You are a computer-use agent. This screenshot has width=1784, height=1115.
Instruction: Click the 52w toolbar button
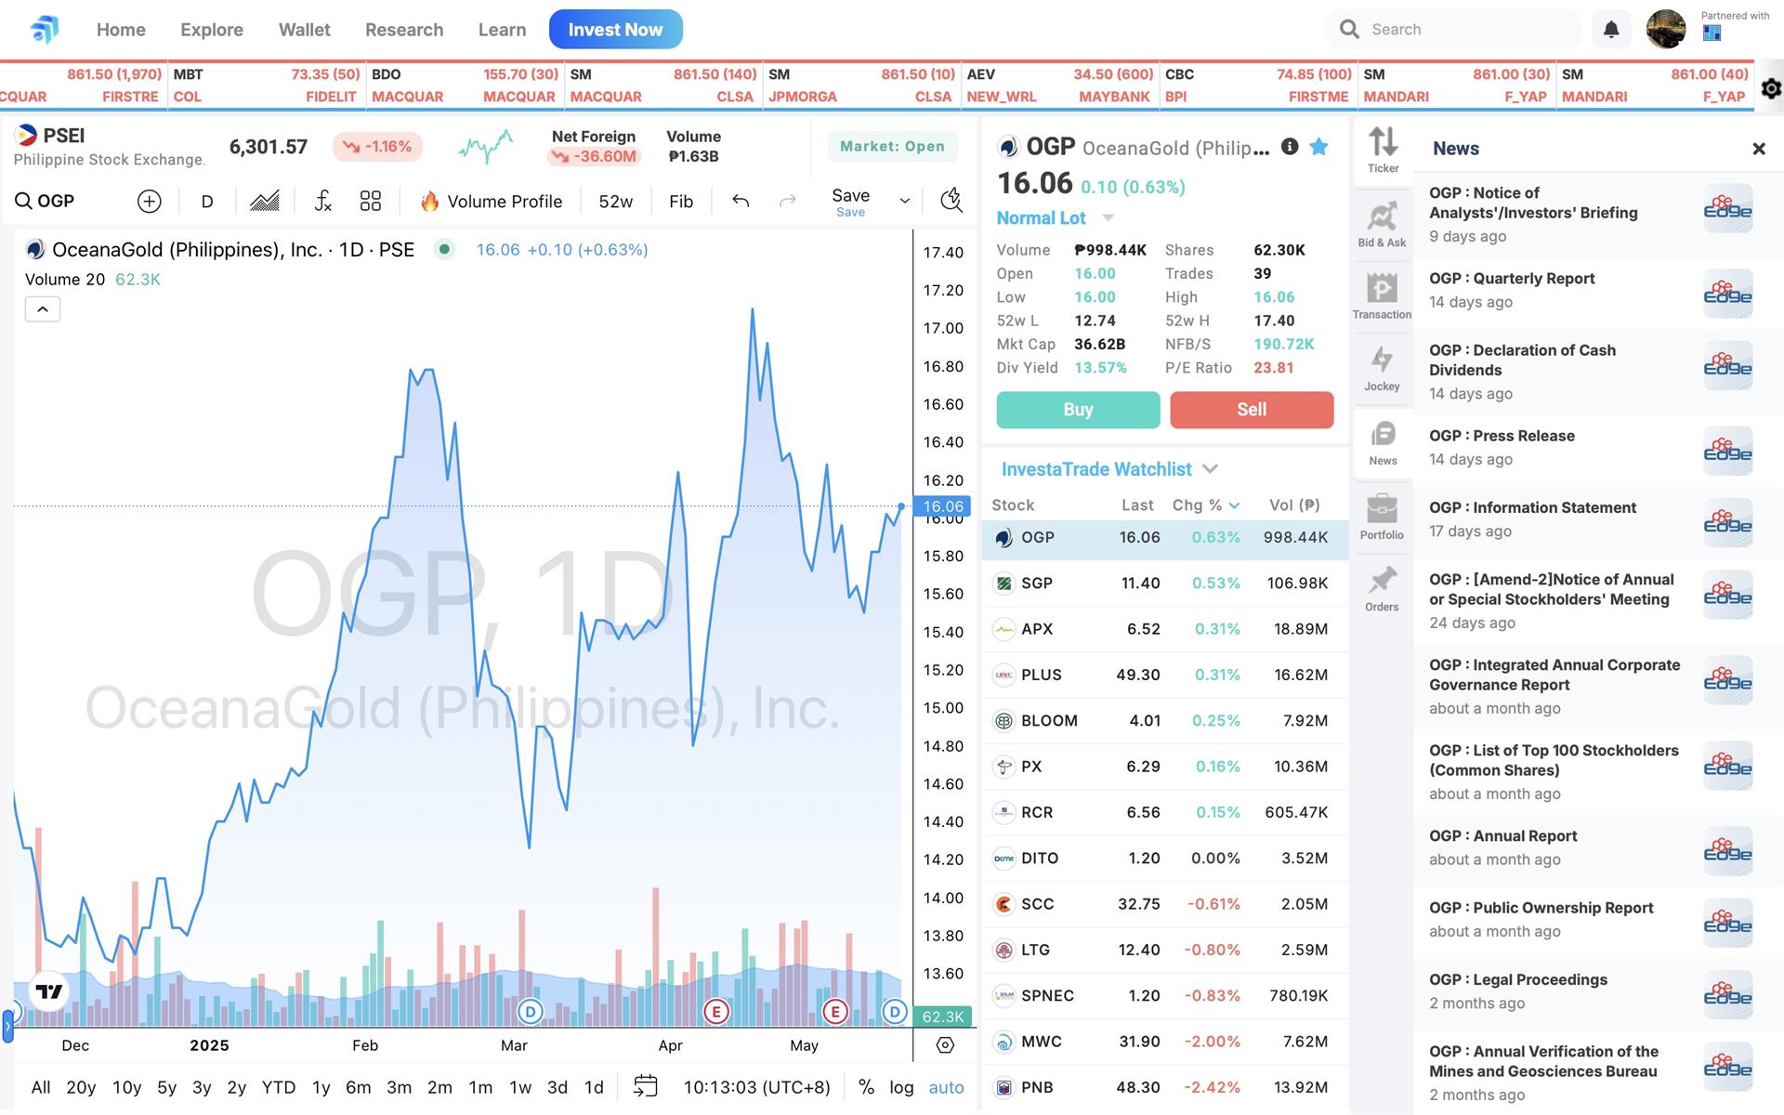[615, 202]
